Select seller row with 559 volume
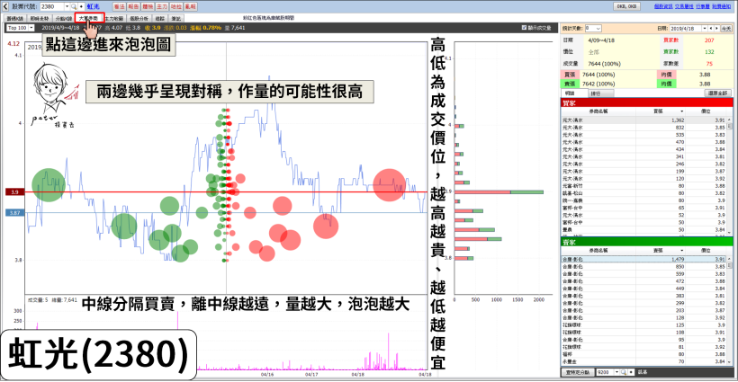This screenshot has width=738, height=382. pyautogui.click(x=644, y=274)
